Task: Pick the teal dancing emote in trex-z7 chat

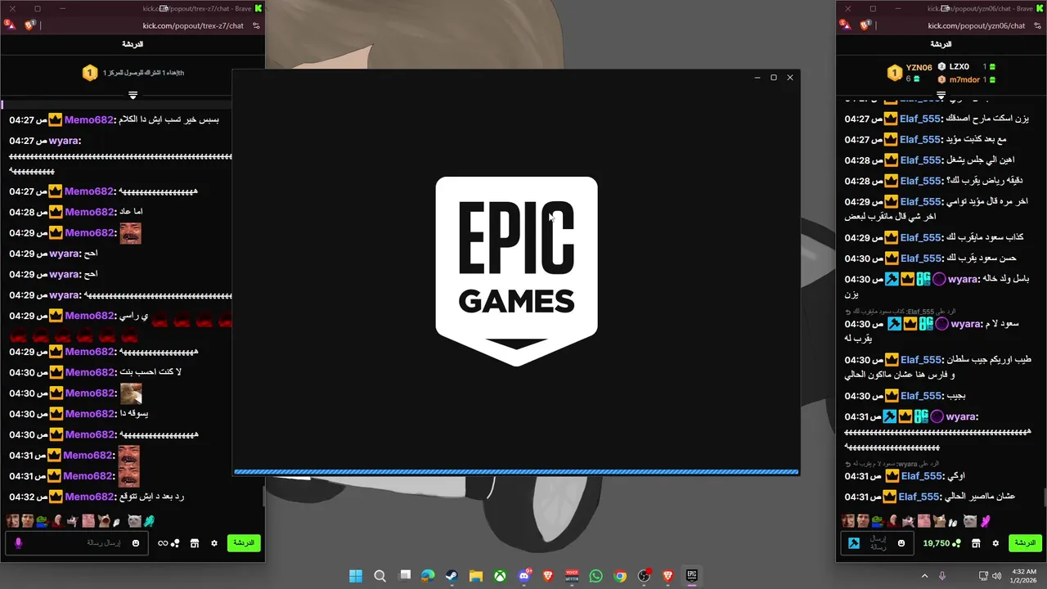Action: 149,521
